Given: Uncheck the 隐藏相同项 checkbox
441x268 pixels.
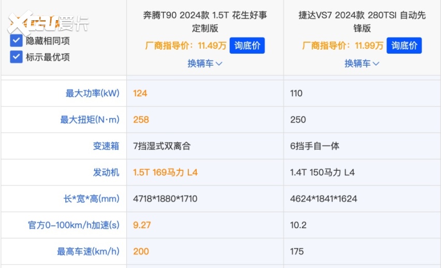Looking at the screenshot, I should click(x=17, y=41).
